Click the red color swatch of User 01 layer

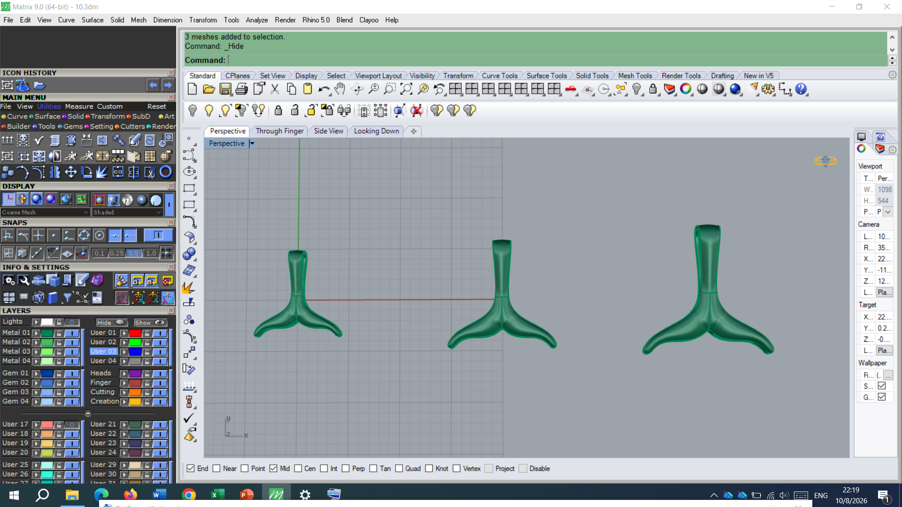coord(135,333)
